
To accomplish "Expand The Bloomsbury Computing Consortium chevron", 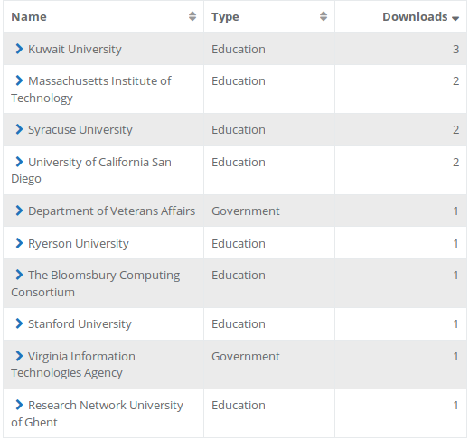I will (19, 275).
